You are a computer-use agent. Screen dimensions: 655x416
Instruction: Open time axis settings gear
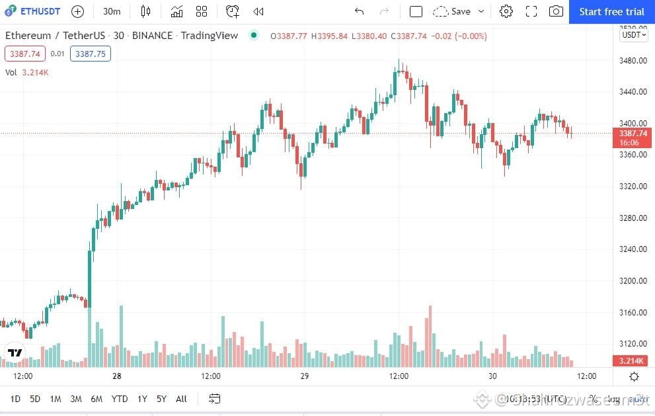point(634,376)
